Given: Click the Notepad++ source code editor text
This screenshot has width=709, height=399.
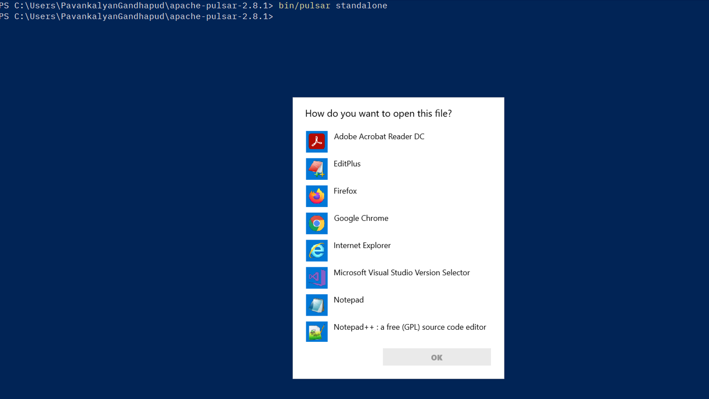Looking at the screenshot, I should tap(410, 327).
